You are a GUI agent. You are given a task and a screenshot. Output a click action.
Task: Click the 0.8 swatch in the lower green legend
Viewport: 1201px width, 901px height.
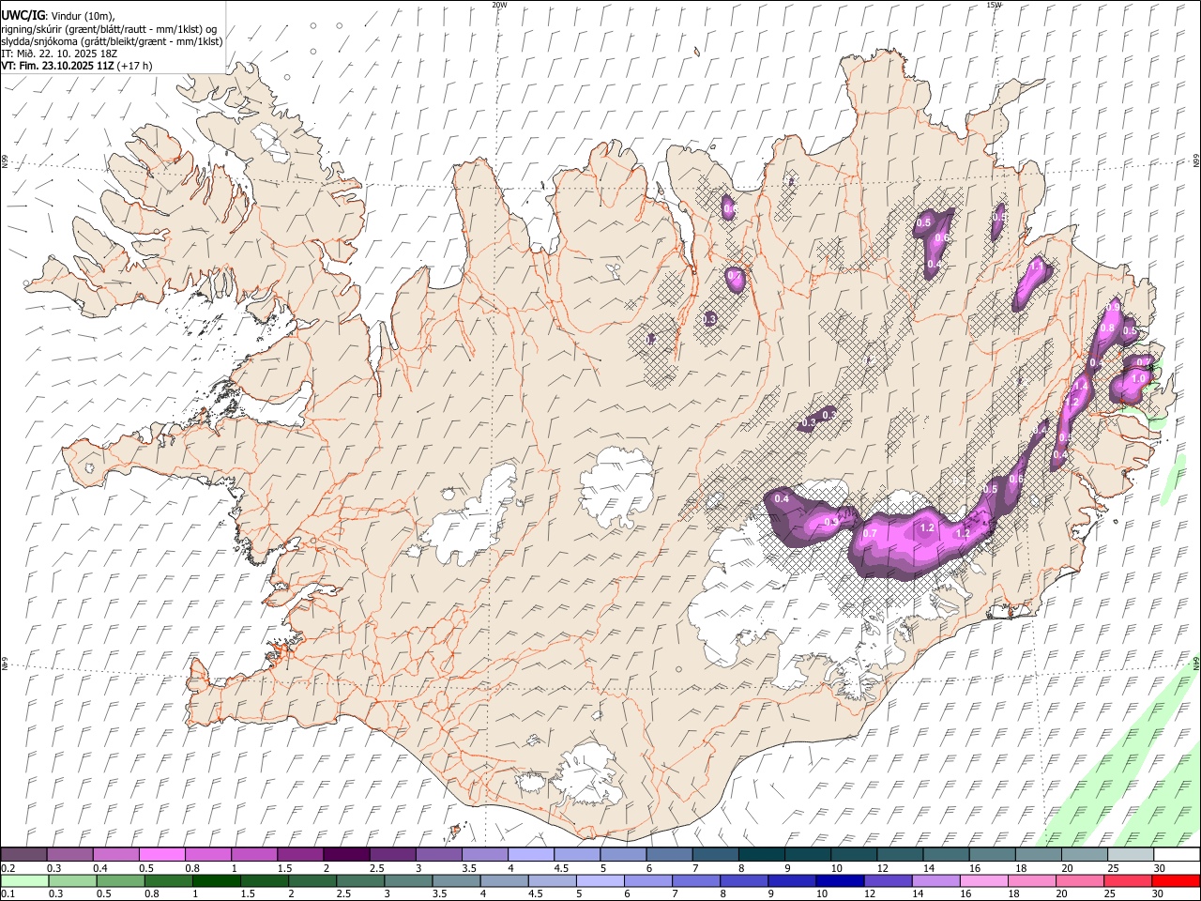tap(169, 880)
